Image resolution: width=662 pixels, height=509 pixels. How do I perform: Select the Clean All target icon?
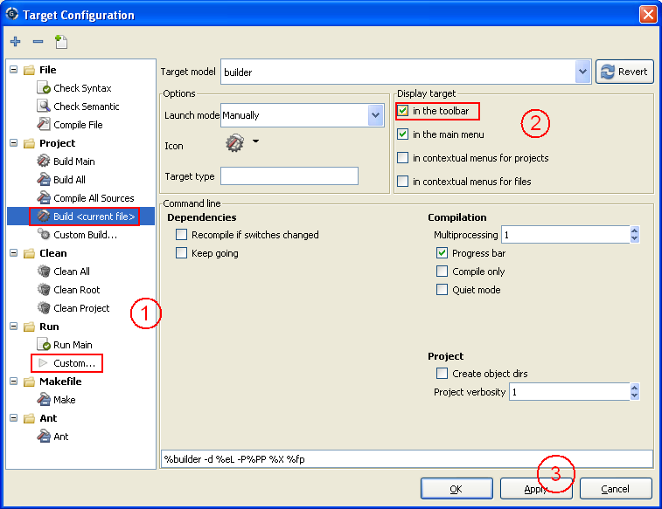click(44, 272)
